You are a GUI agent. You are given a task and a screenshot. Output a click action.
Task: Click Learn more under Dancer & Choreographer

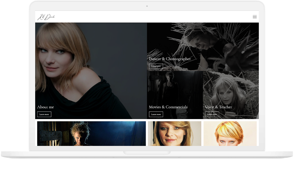click(x=156, y=66)
